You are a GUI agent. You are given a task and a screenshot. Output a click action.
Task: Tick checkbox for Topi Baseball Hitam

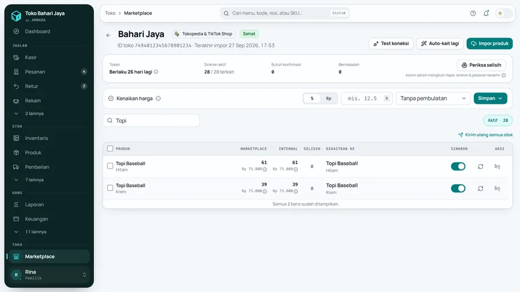click(110, 166)
